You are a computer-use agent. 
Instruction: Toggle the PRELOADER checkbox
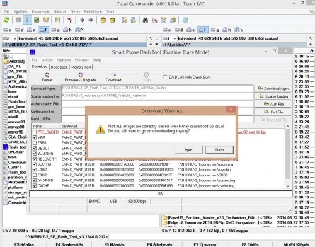[35, 132]
